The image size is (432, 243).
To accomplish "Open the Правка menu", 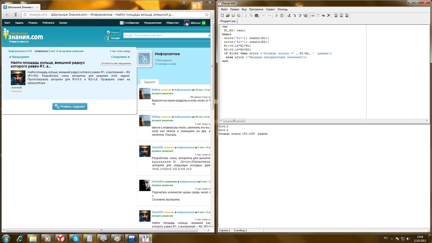I will [235, 9].
